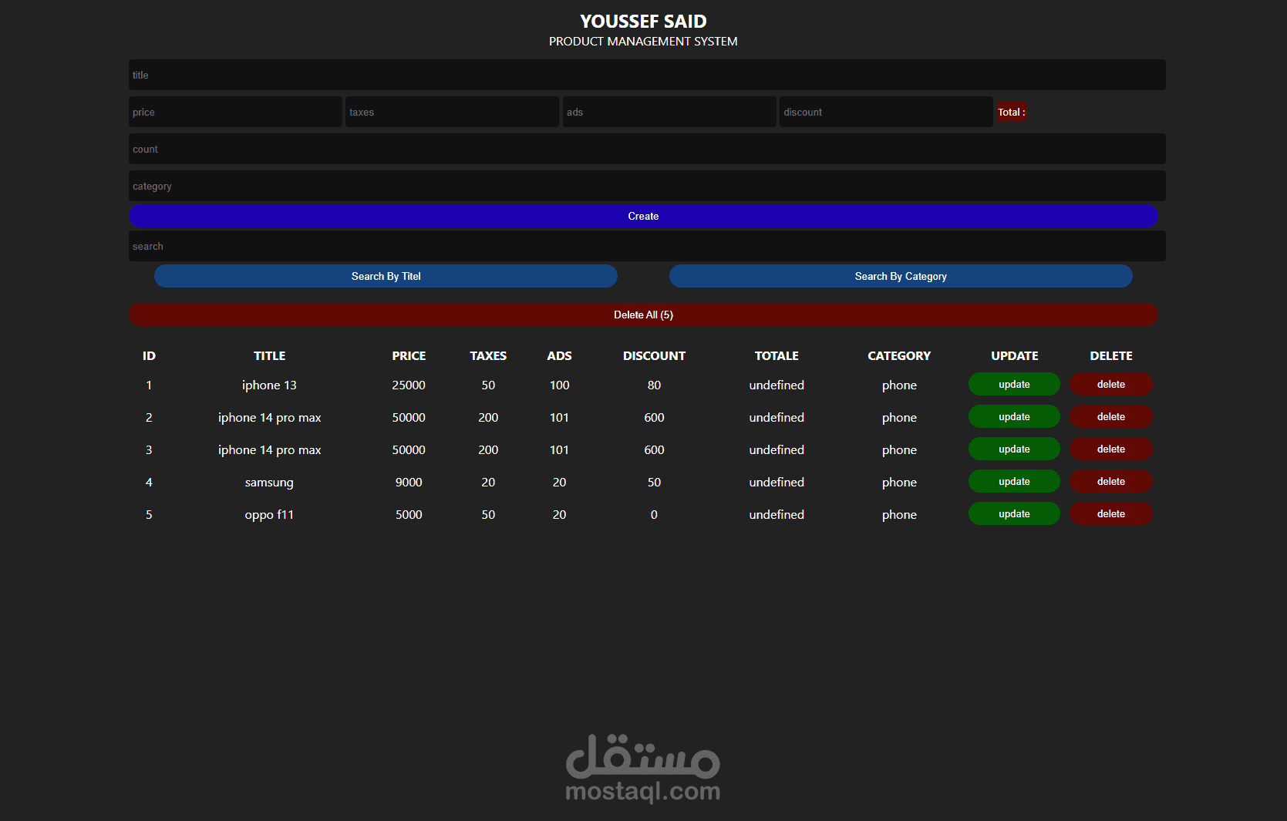Viewport: 1287px width, 821px height.
Task: Delete the oppo f11 product
Action: coord(1110,513)
